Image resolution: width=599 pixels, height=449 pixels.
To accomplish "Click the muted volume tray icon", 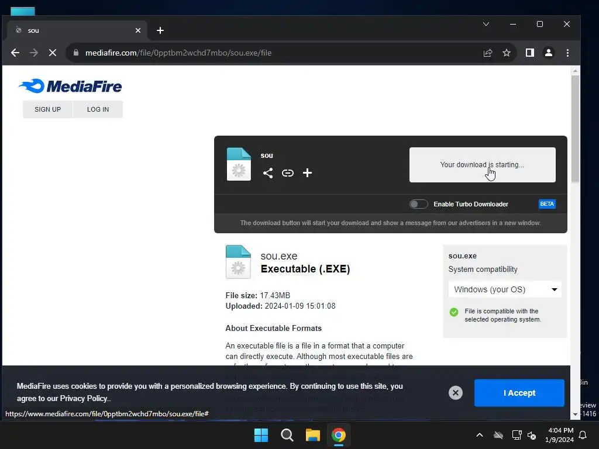I will [531, 435].
